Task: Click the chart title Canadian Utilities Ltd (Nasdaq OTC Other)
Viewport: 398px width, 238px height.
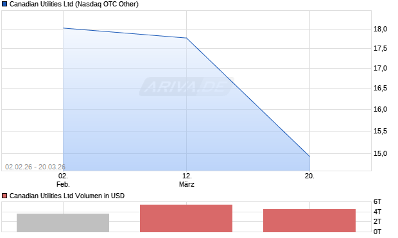Action: (74, 4)
